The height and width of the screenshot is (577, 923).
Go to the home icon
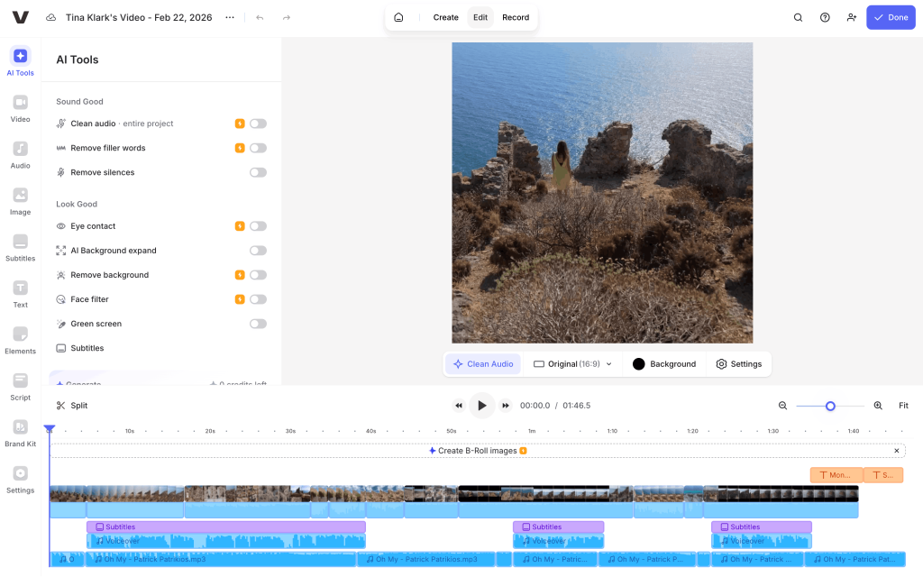[398, 17]
